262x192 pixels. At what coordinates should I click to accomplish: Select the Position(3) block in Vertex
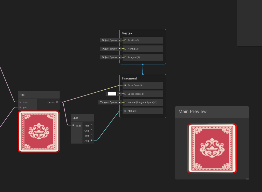pyautogui.click(x=143, y=40)
